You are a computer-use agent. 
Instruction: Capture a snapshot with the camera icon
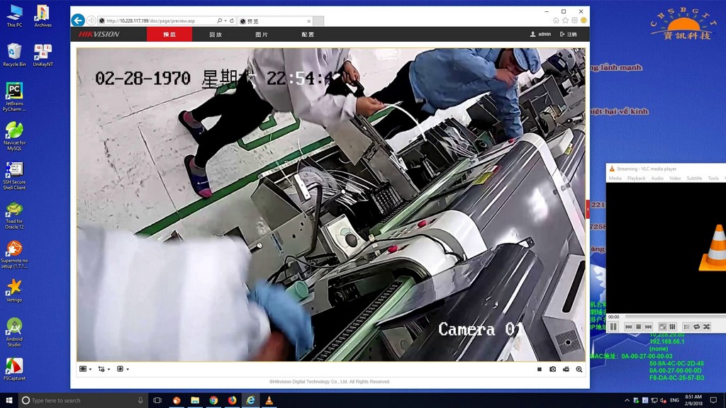(553, 369)
